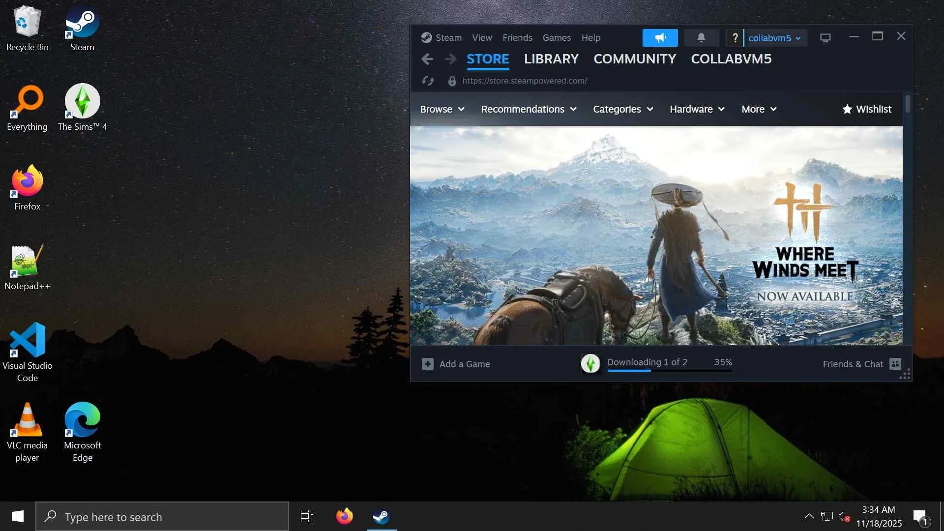Click the Where Winds Meet banner

point(656,236)
